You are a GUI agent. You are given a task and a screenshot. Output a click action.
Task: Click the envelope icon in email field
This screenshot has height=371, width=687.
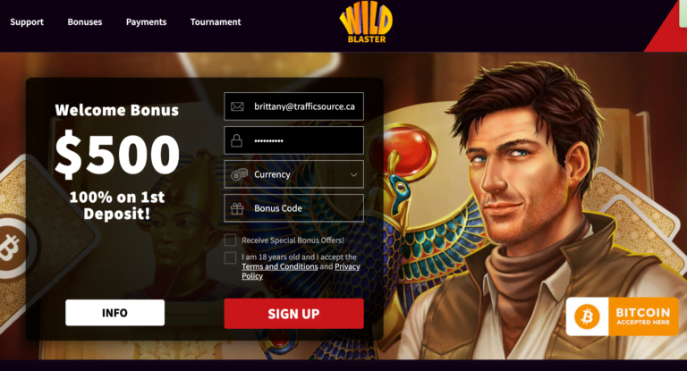coord(237,106)
